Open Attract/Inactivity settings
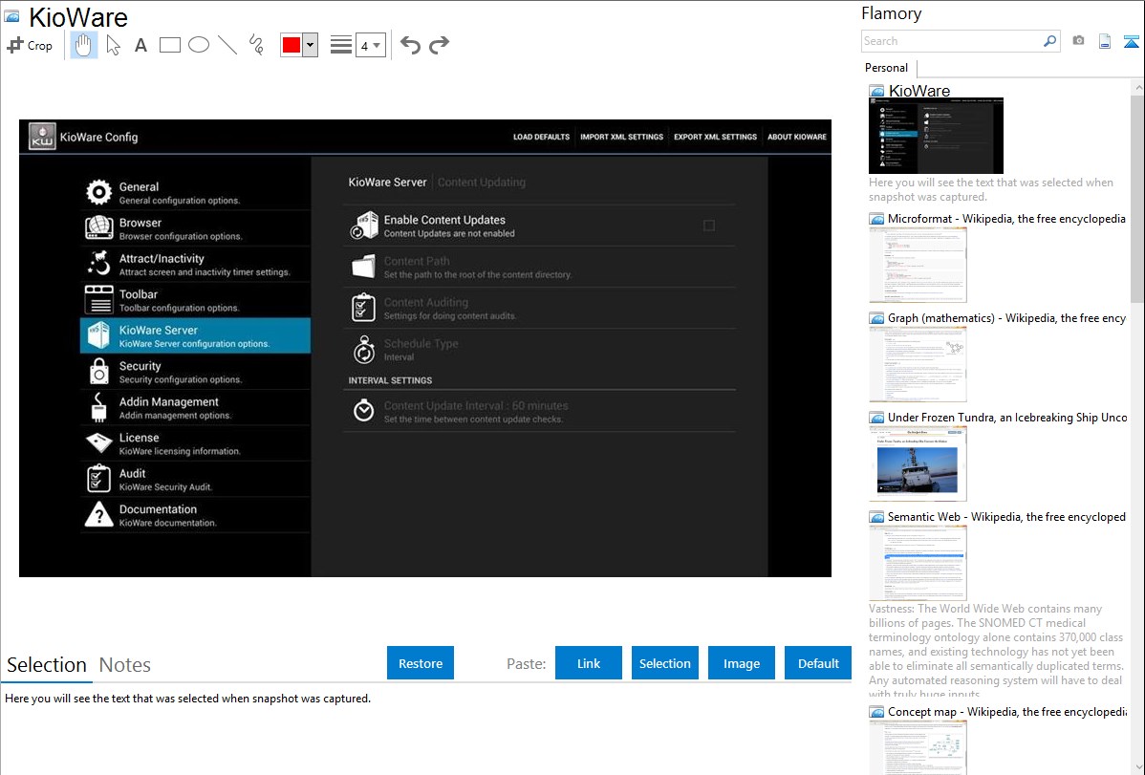Screen dimensions: 1145x775 coord(195,265)
